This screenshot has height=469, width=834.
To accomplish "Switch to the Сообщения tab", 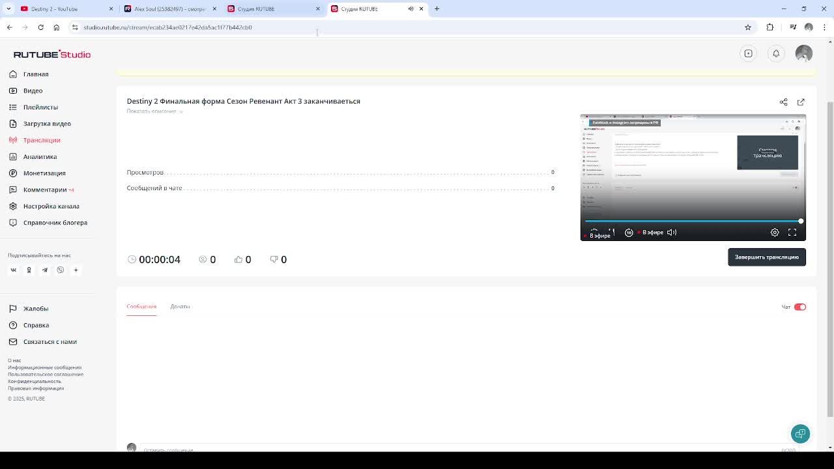I will click(x=141, y=307).
